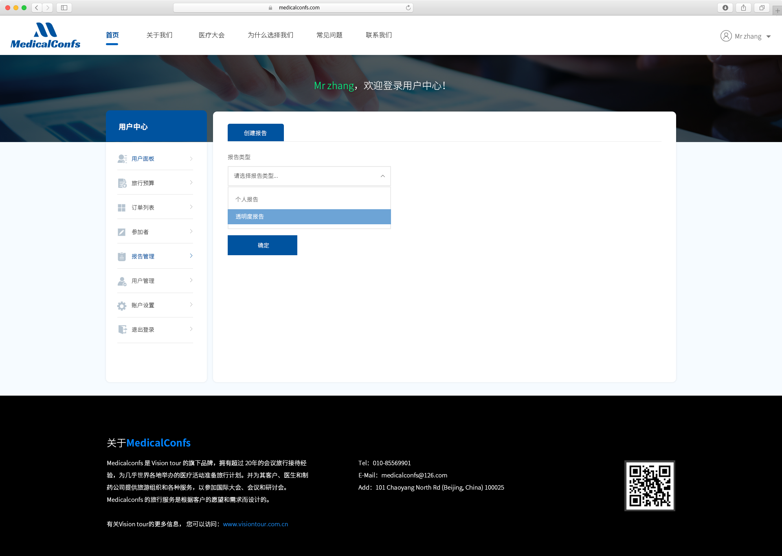Expand the 报告管理 chevron
The width and height of the screenshot is (782, 556).
191,256
